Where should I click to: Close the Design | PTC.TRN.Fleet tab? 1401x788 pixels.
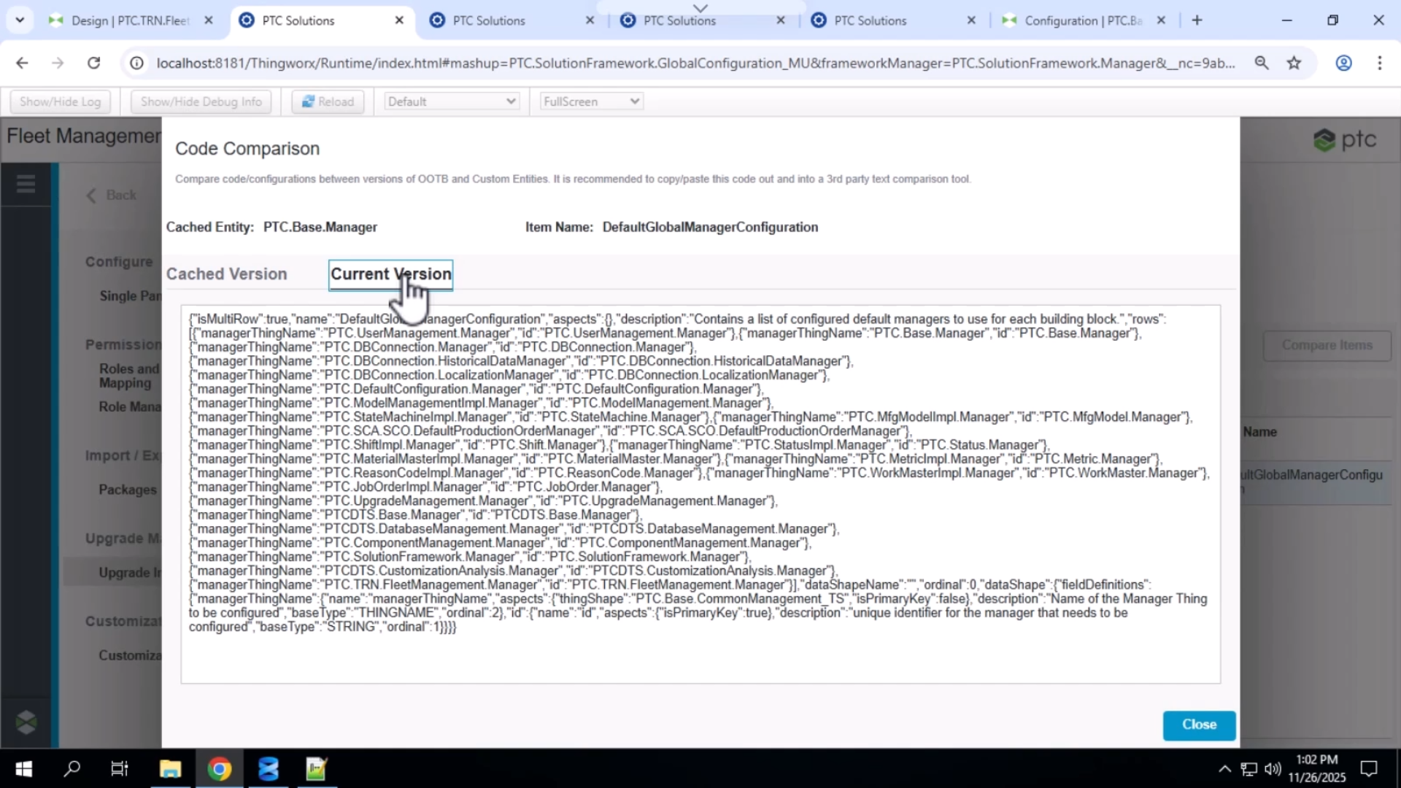point(209,20)
